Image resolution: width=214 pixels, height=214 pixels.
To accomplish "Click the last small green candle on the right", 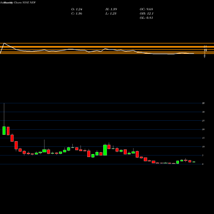I will 194,162.
